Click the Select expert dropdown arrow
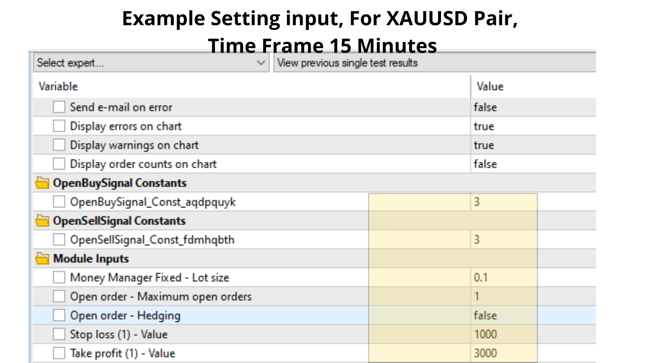This screenshot has height=363, width=645. coord(261,63)
